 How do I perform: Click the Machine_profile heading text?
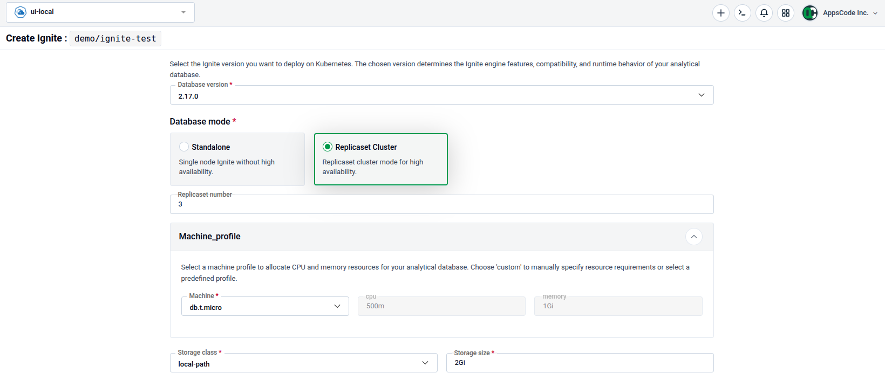pos(209,237)
